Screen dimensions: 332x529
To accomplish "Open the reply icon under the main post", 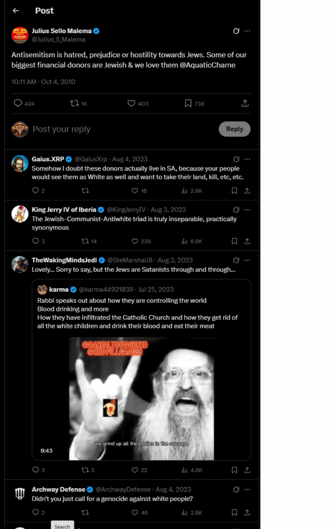I will 18,103.
